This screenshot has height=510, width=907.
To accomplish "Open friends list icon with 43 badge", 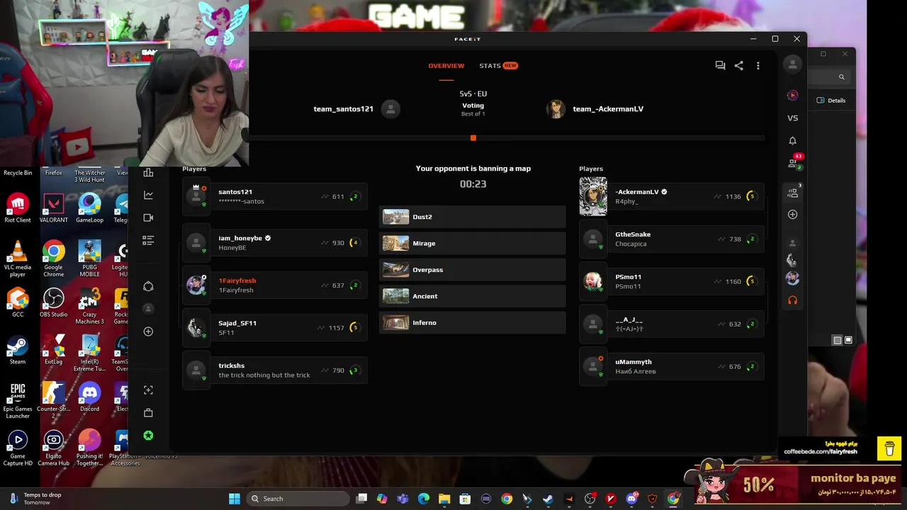I will click(x=794, y=162).
